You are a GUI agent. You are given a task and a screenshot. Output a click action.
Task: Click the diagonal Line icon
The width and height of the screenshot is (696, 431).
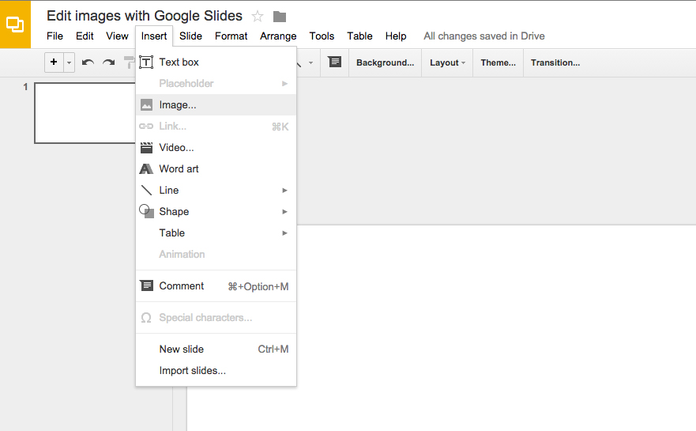click(x=146, y=190)
